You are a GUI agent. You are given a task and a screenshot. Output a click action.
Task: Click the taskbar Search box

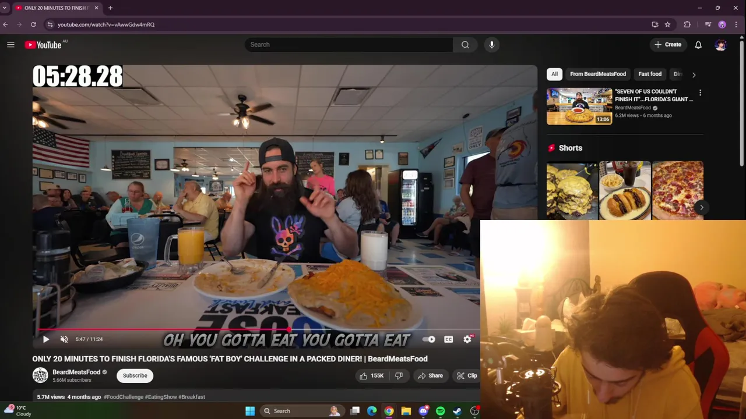click(x=302, y=411)
